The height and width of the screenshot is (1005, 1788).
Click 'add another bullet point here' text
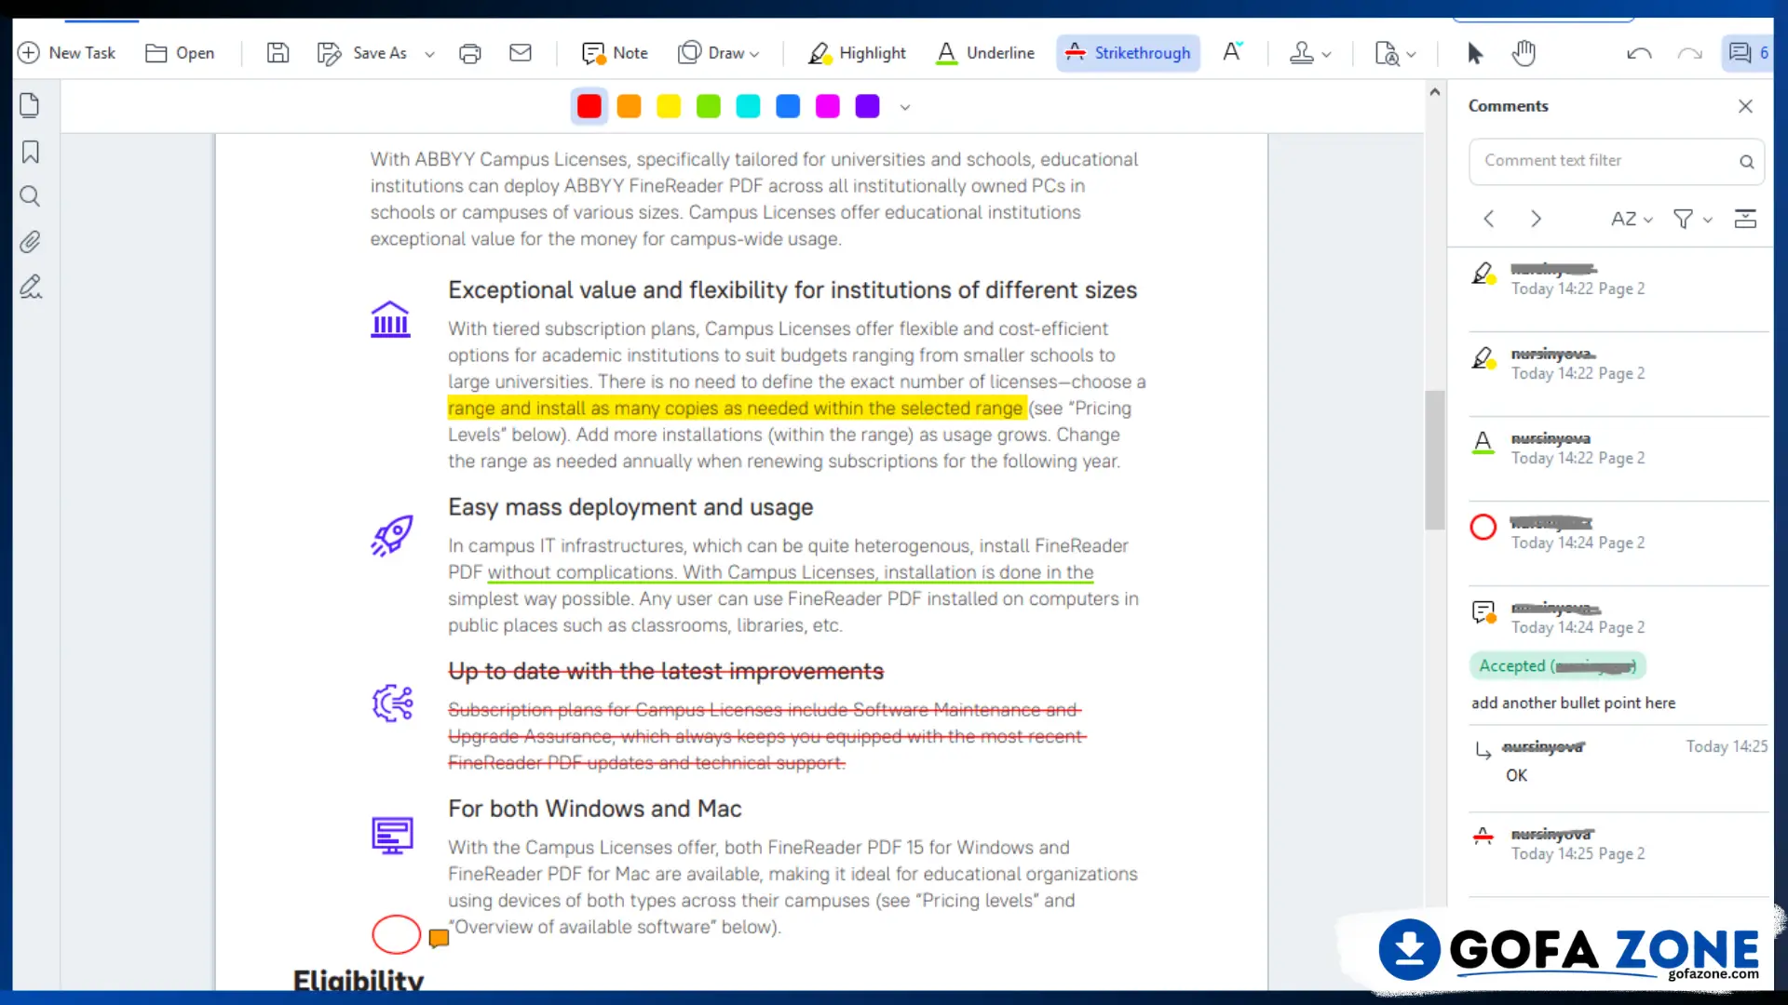1573,703
